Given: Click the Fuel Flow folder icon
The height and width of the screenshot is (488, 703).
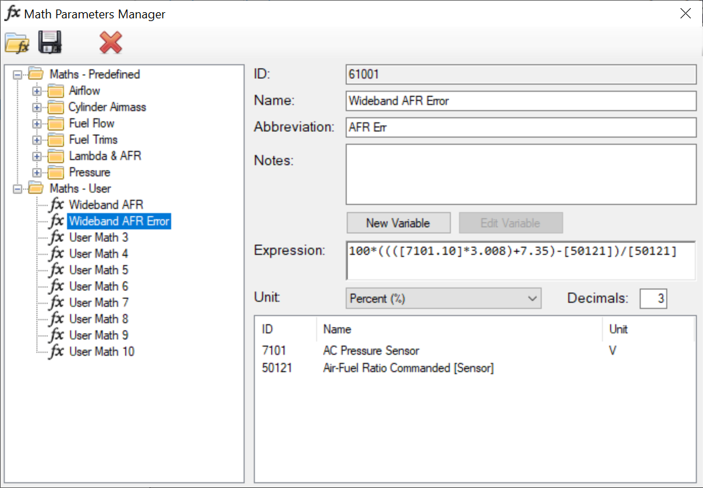Looking at the screenshot, I should click(56, 124).
